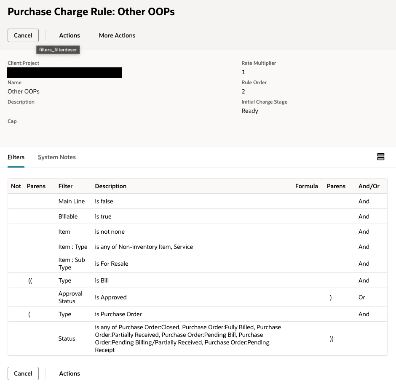Click the '))' closing parens cell
The height and width of the screenshot is (384, 396).
click(x=332, y=339)
